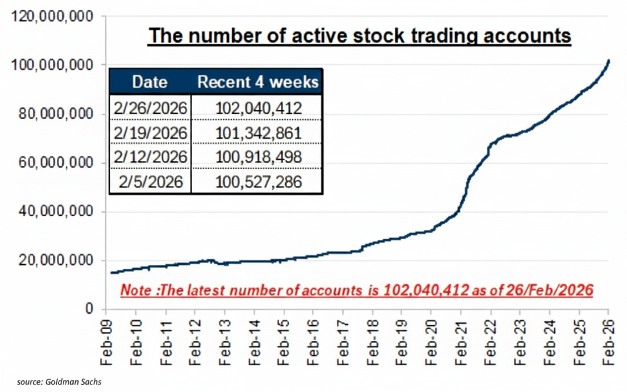Viewport: 627px width, 392px height.
Task: Click the line's endpoint at Feb-26
Action: 608,61
